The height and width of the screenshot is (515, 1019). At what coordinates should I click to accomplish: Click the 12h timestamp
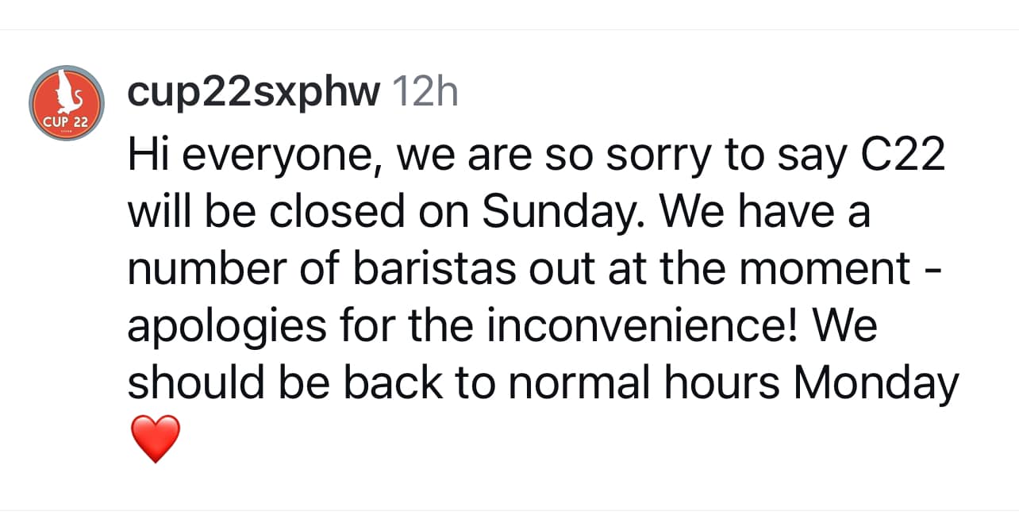tap(425, 93)
